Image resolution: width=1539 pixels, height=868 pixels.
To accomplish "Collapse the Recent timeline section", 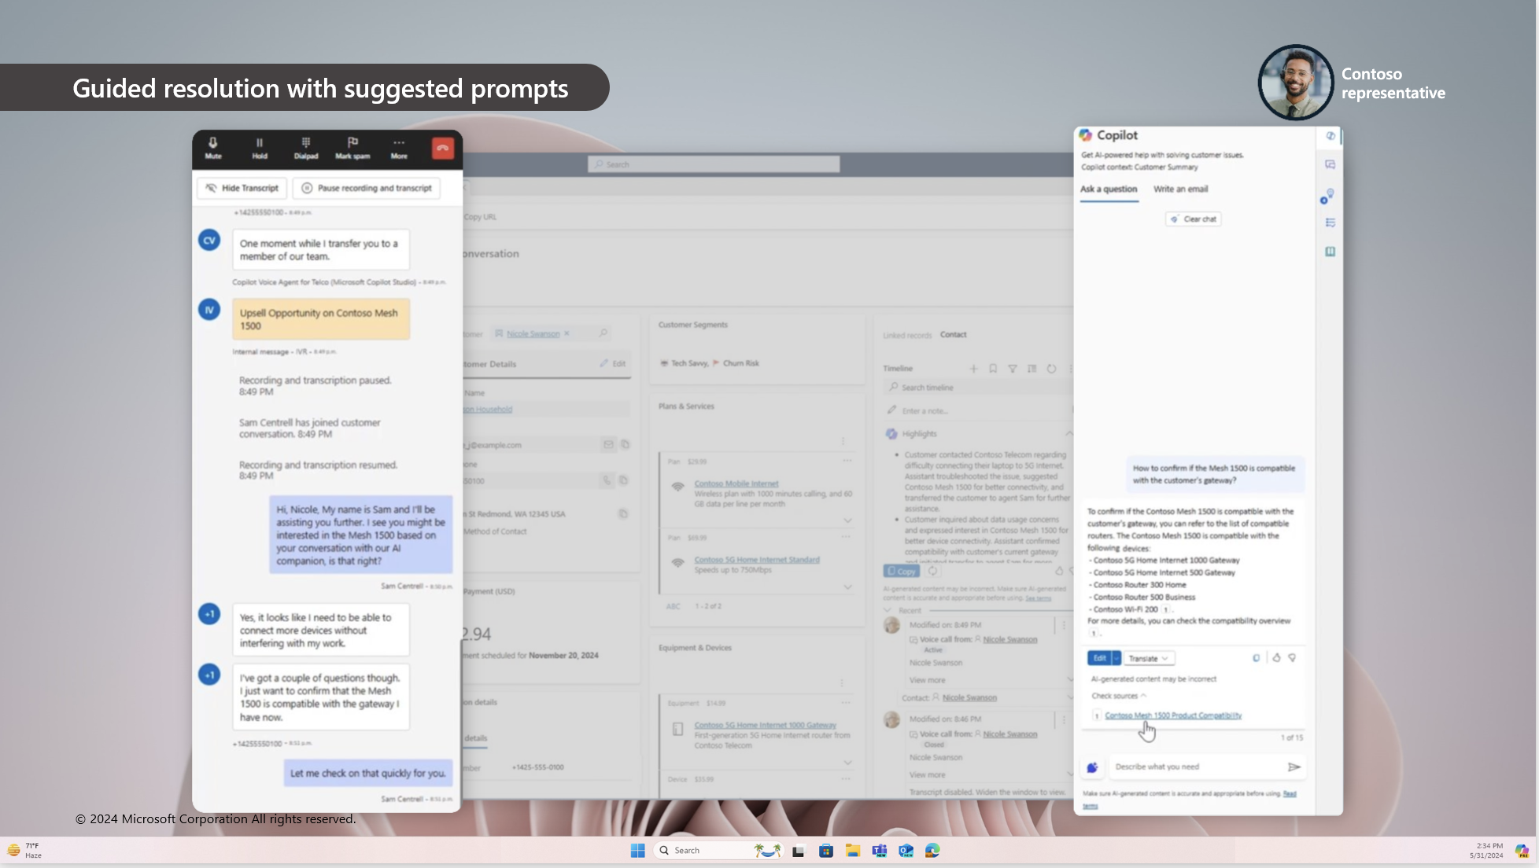I will click(888, 611).
